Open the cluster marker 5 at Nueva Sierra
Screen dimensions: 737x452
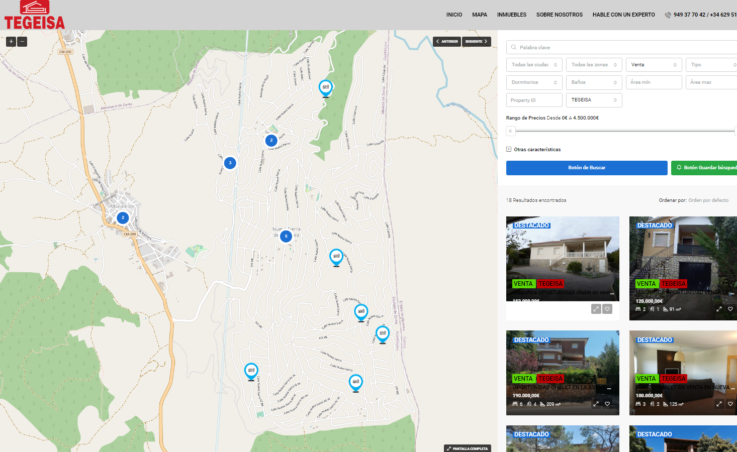pos(286,236)
